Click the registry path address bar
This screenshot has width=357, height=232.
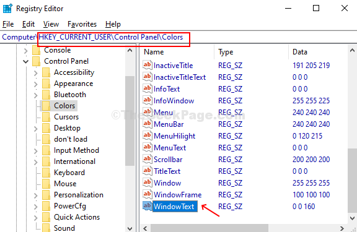pyautogui.click(x=178, y=37)
